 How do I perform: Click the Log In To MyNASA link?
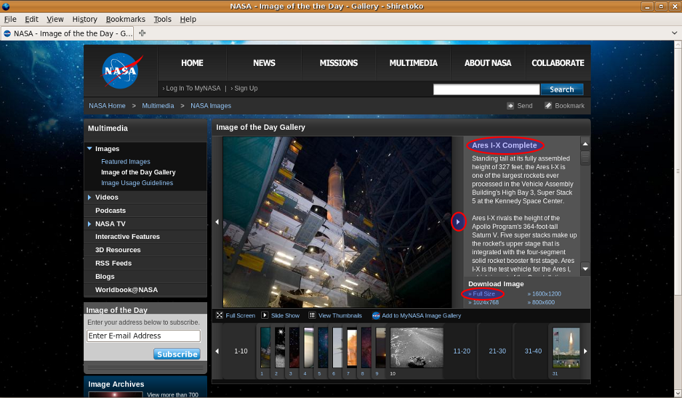coord(193,89)
